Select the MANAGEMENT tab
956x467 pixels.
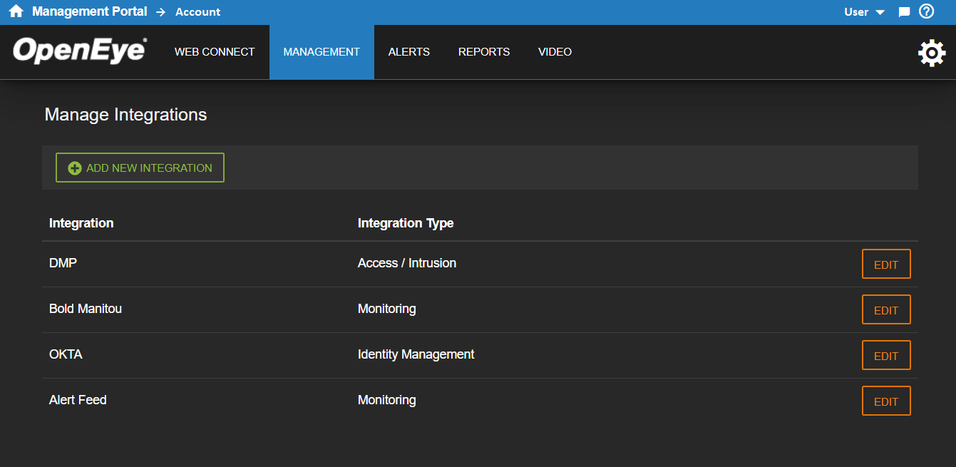pos(322,51)
